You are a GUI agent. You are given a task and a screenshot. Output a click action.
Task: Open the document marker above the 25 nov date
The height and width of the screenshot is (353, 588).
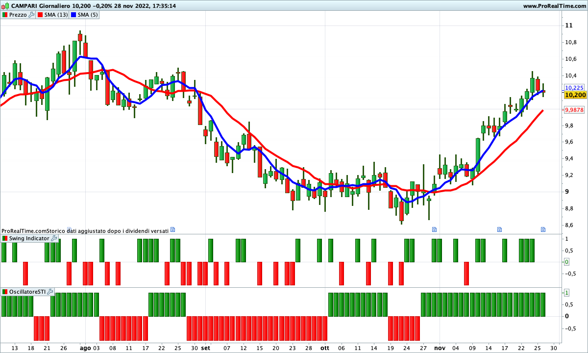[543, 229]
